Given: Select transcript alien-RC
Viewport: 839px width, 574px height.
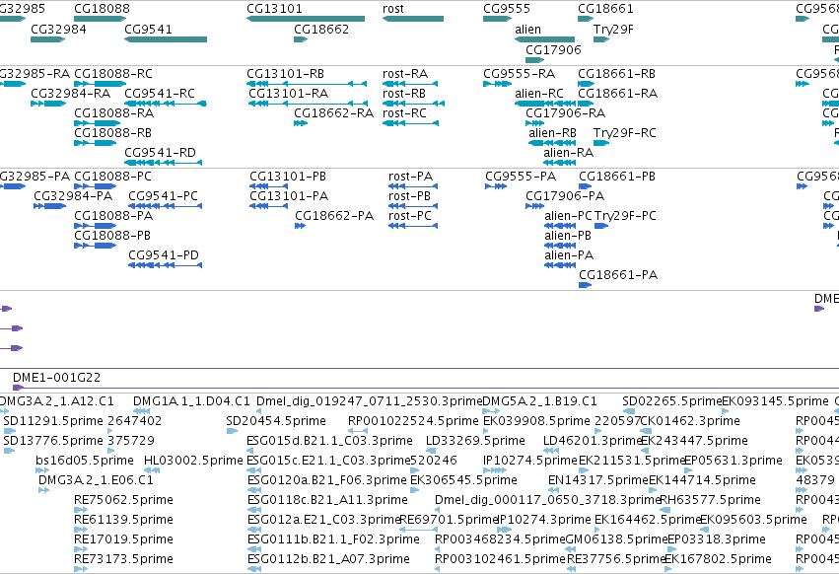Looking at the screenshot, I should click(539, 93).
